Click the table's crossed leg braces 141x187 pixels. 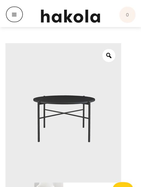[x=64, y=114]
